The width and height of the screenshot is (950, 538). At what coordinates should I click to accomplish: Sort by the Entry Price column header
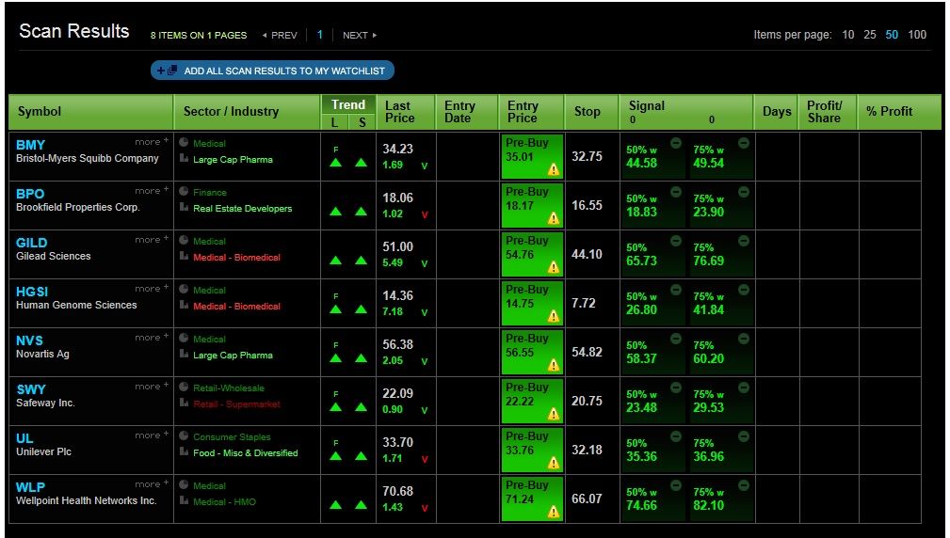[x=531, y=112]
